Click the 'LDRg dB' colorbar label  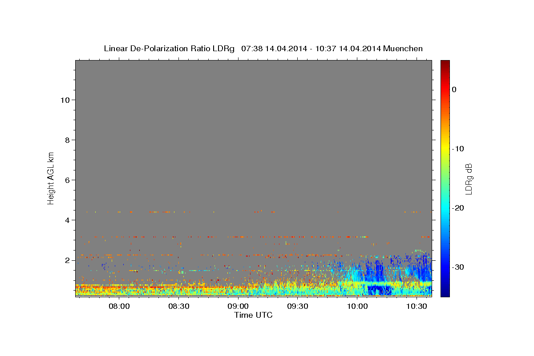point(468,178)
